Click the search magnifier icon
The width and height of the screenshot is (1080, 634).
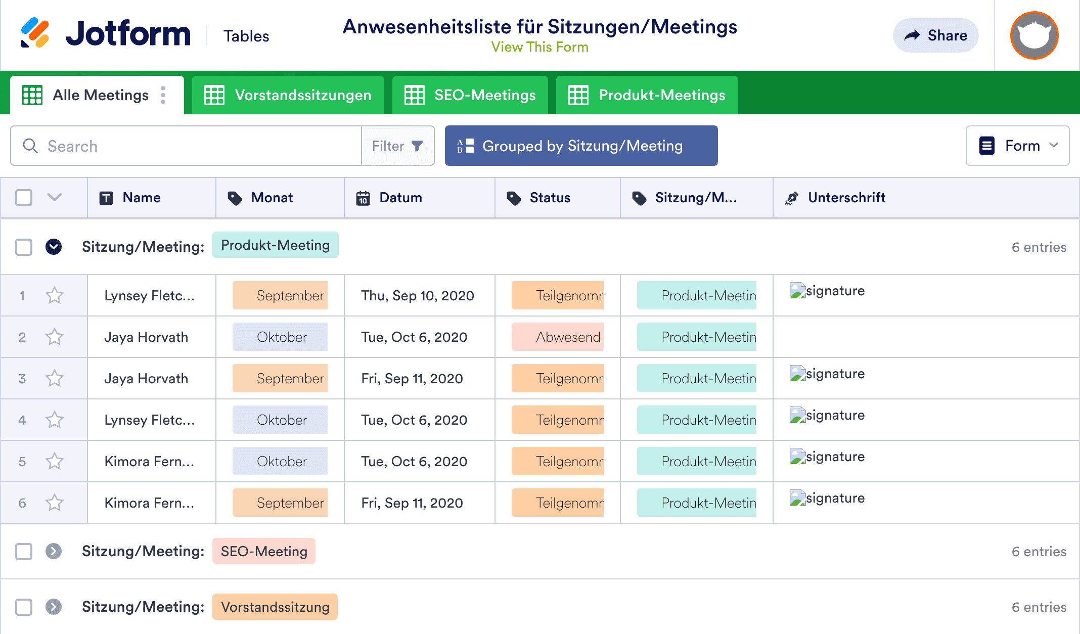click(30, 146)
